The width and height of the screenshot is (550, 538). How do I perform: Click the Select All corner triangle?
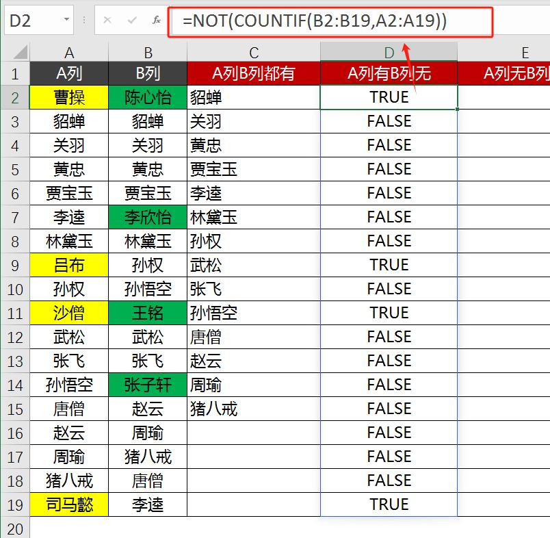21,52
